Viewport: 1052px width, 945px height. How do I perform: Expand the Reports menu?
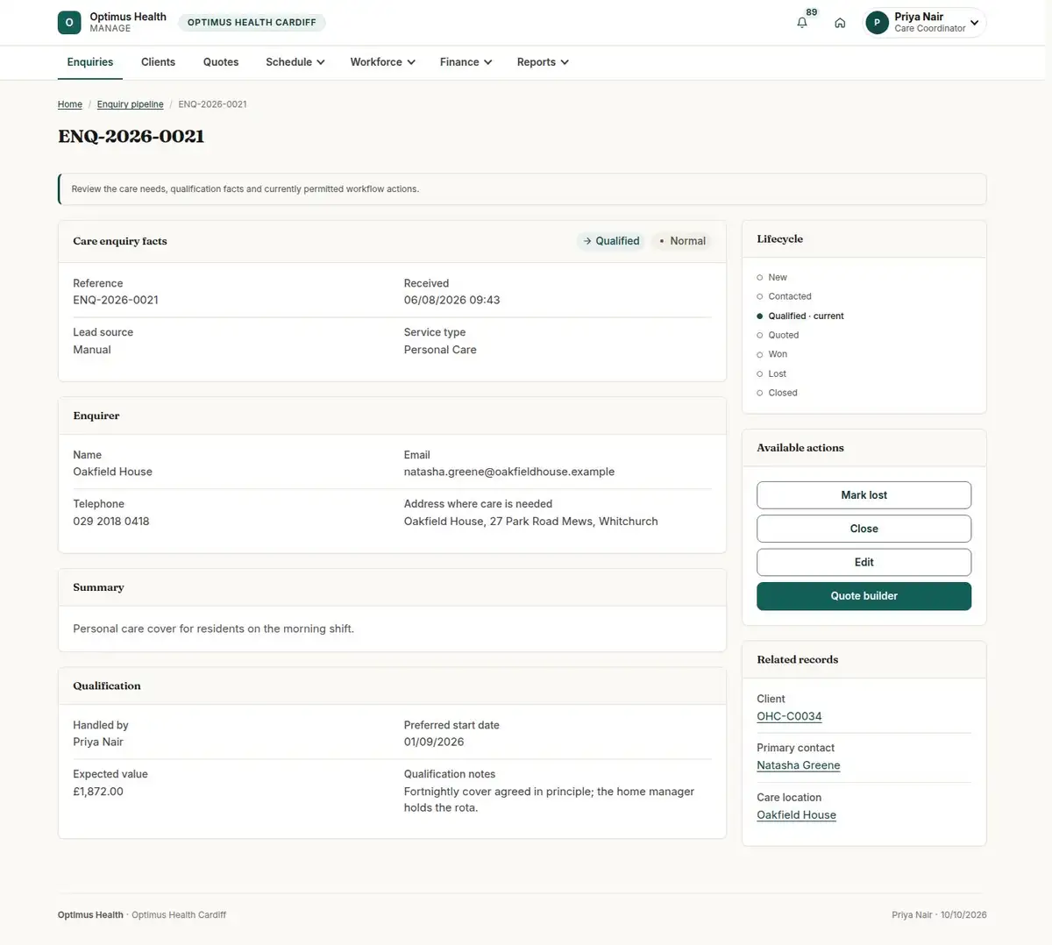(x=543, y=62)
